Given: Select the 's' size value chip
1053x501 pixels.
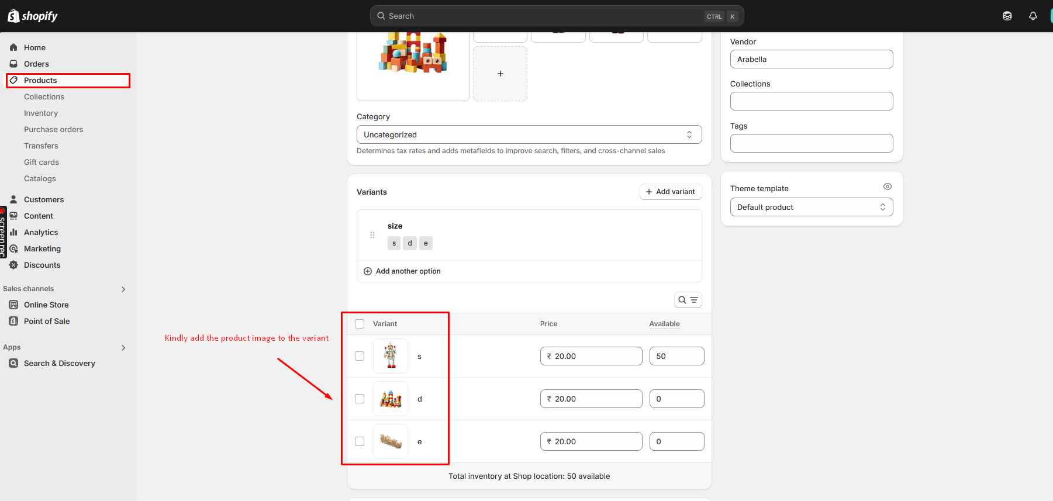Looking at the screenshot, I should click(394, 243).
